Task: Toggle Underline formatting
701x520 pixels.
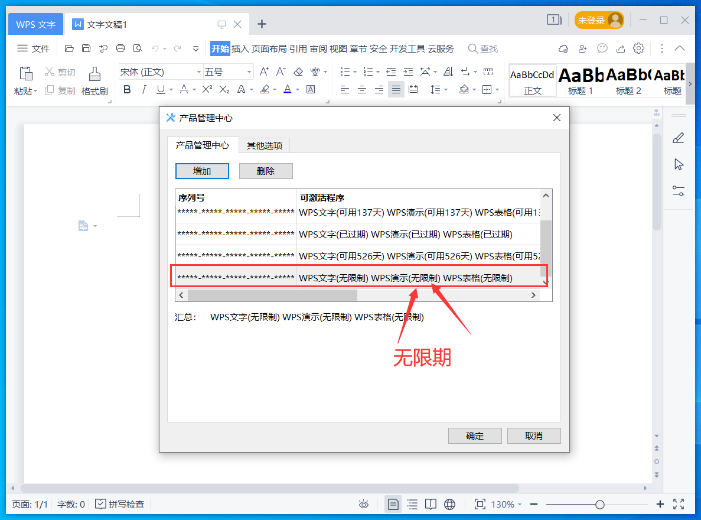Action: click(x=161, y=89)
